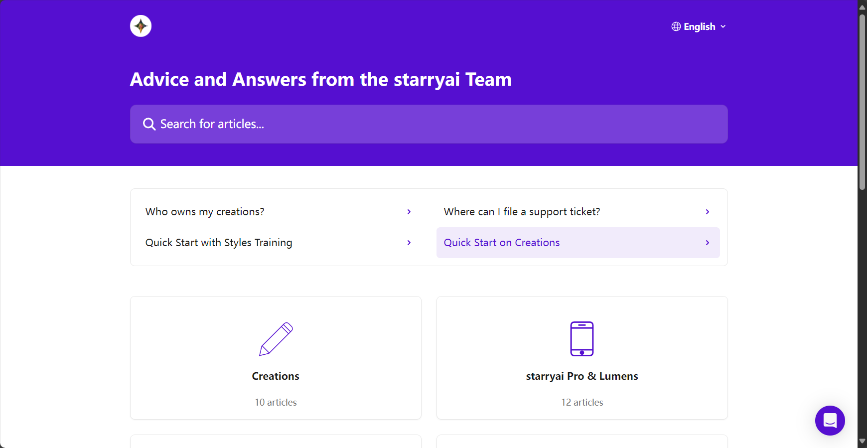Screen dimensions: 867x448
Task: Click chevron beside Quick Start on Creations
Action: [708, 243]
